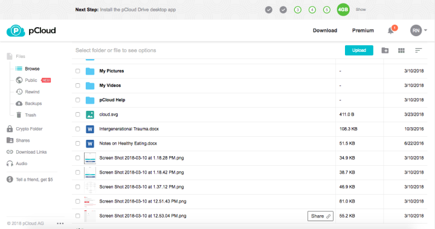Open the Download page link
The width and height of the screenshot is (435, 229).
coord(325,30)
